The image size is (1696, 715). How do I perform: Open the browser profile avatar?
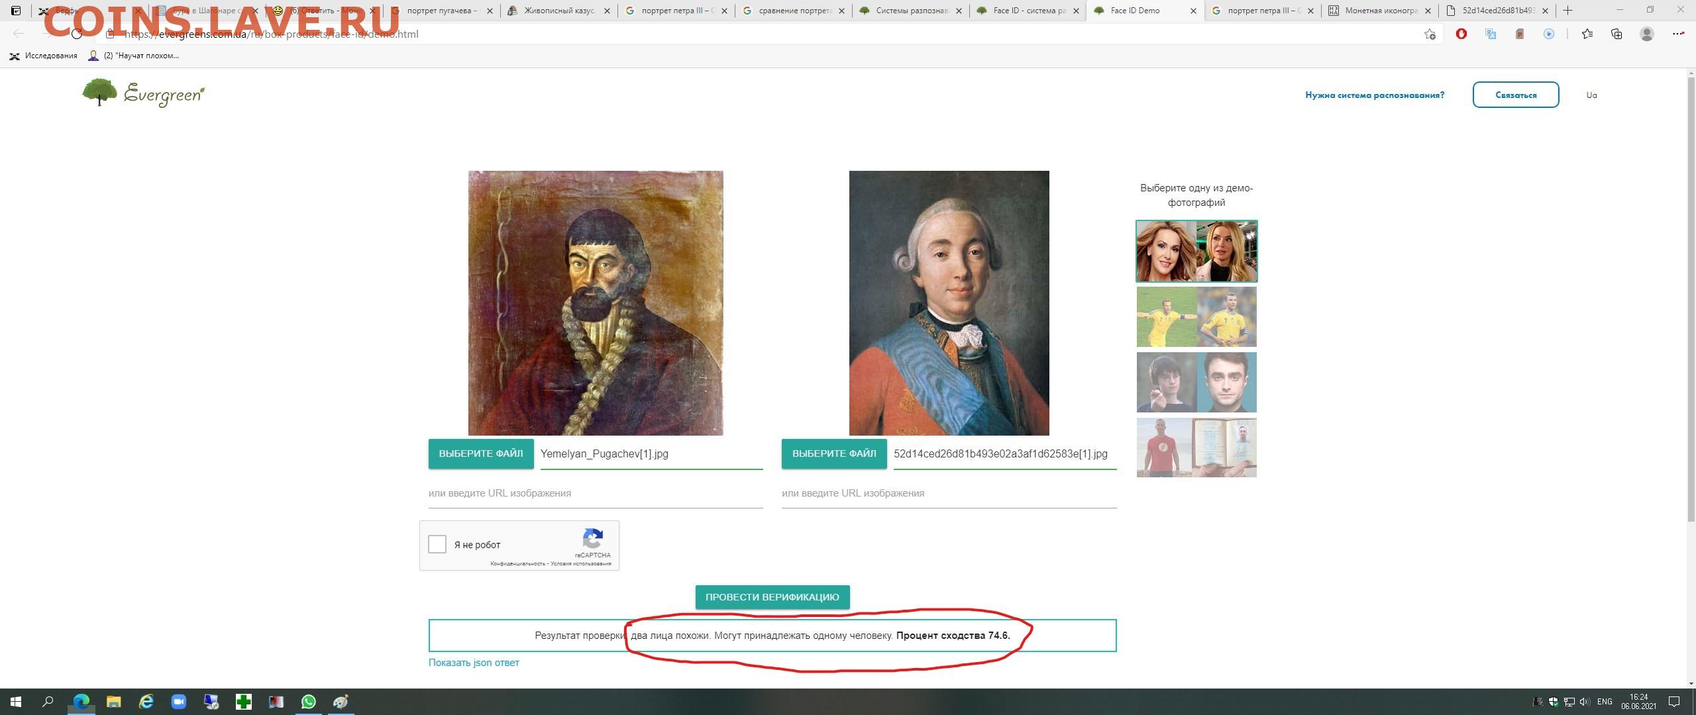tap(1647, 34)
